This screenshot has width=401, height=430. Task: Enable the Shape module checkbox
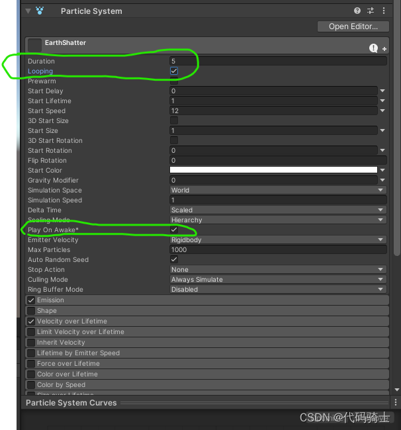[x=31, y=311]
